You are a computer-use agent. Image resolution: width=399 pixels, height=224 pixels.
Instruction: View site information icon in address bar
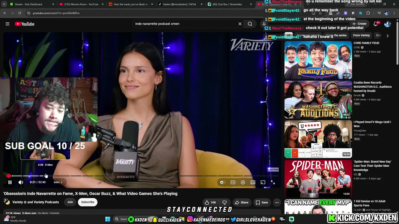pyautogui.click(x=28, y=13)
